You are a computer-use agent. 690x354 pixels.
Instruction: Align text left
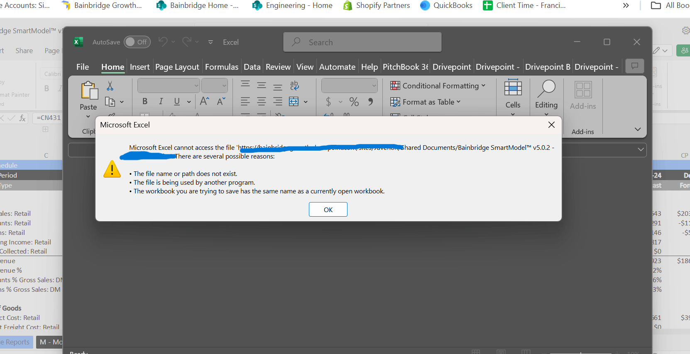245,101
